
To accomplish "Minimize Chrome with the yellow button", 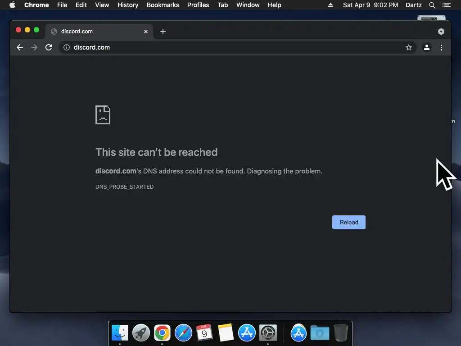I will 27,30.
